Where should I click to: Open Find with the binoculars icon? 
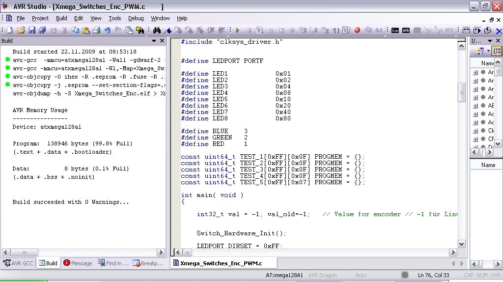tap(157, 30)
